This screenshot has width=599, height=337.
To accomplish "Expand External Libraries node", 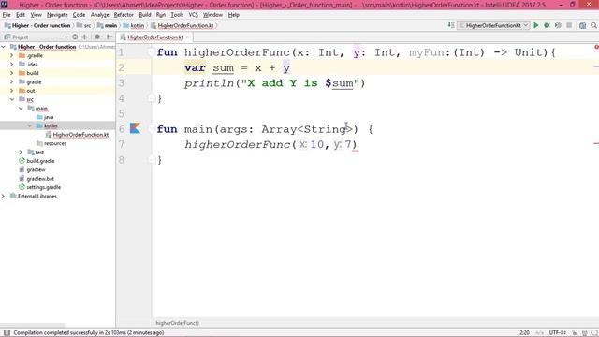I will [x=3, y=196].
